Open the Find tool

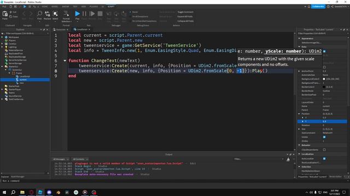pyautogui.click(x=39, y=15)
